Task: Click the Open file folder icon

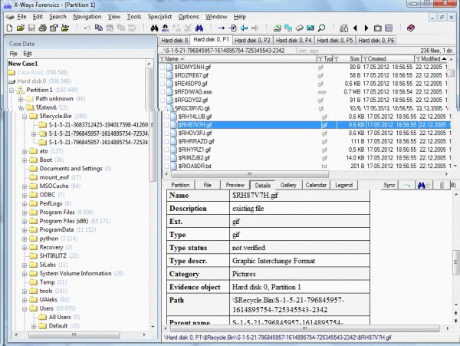Action: [x=21, y=28]
